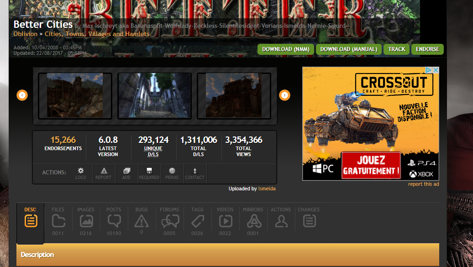Click the Better Cities mod title
473x267 pixels.
[x=43, y=25]
